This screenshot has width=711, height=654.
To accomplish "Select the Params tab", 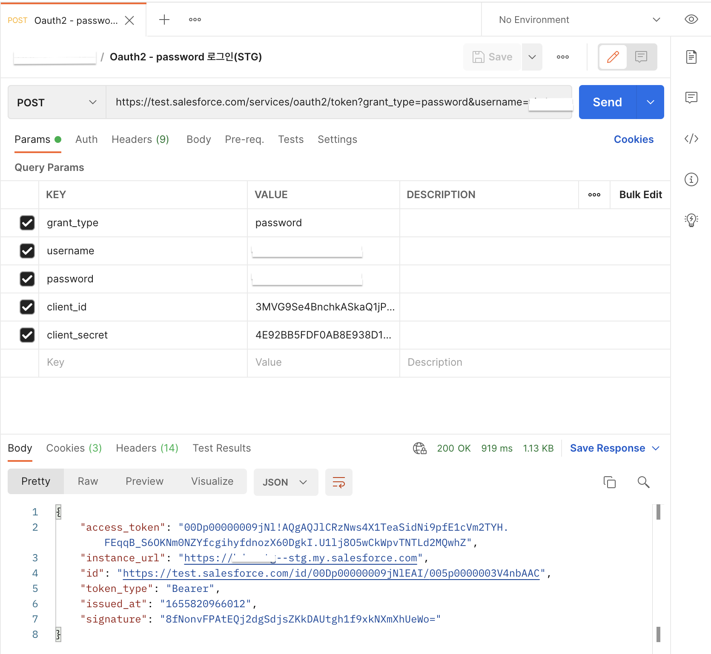I will click(x=38, y=139).
